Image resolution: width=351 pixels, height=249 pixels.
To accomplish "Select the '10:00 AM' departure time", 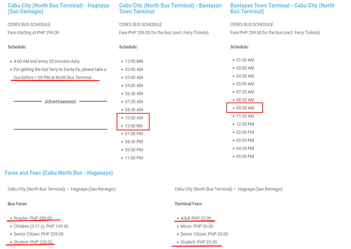I will pyautogui.click(x=134, y=118).
